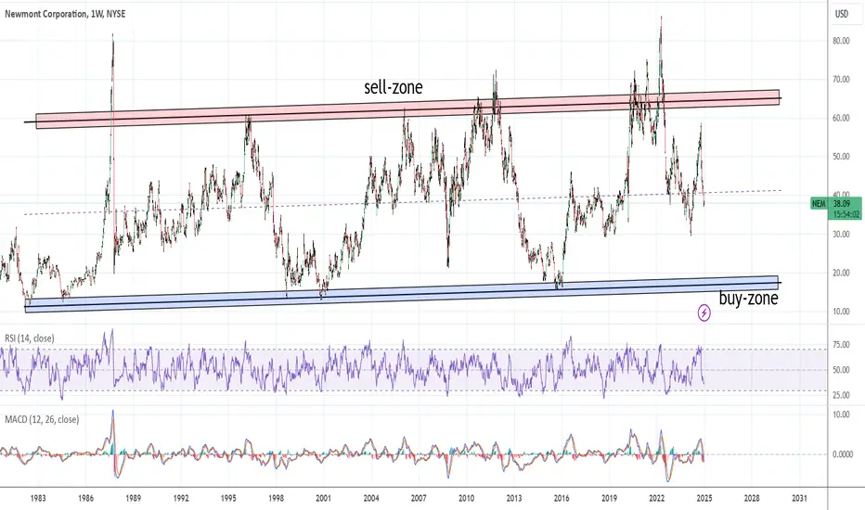Click the 2019 time axis label
Screen dimensions: 865x510
[609, 499]
